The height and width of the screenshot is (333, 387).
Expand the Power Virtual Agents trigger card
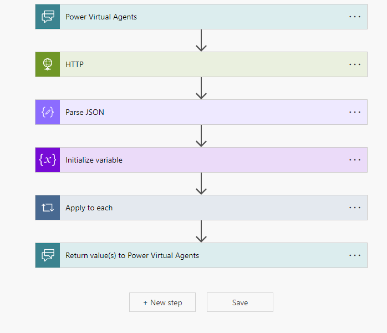(200, 17)
